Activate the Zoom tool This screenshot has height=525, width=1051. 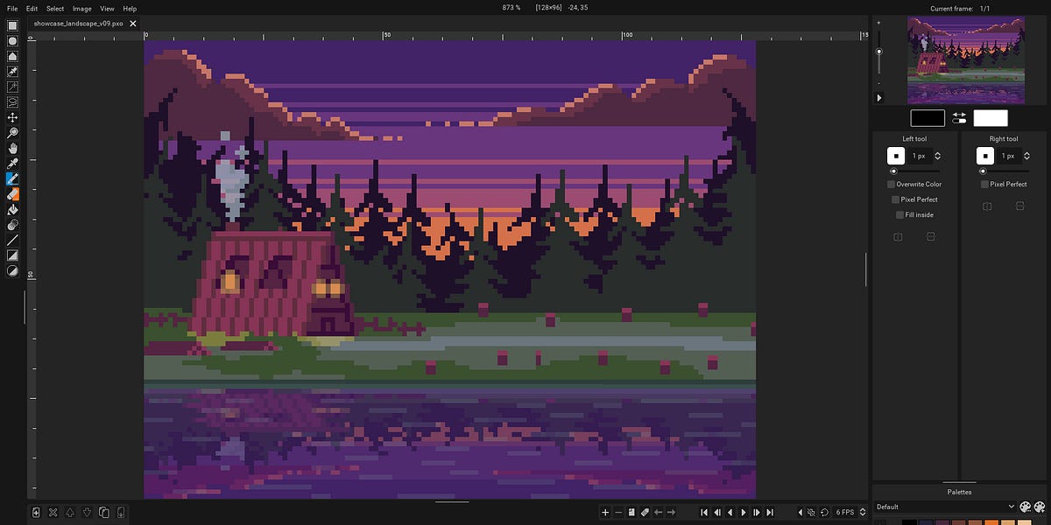pyautogui.click(x=12, y=131)
